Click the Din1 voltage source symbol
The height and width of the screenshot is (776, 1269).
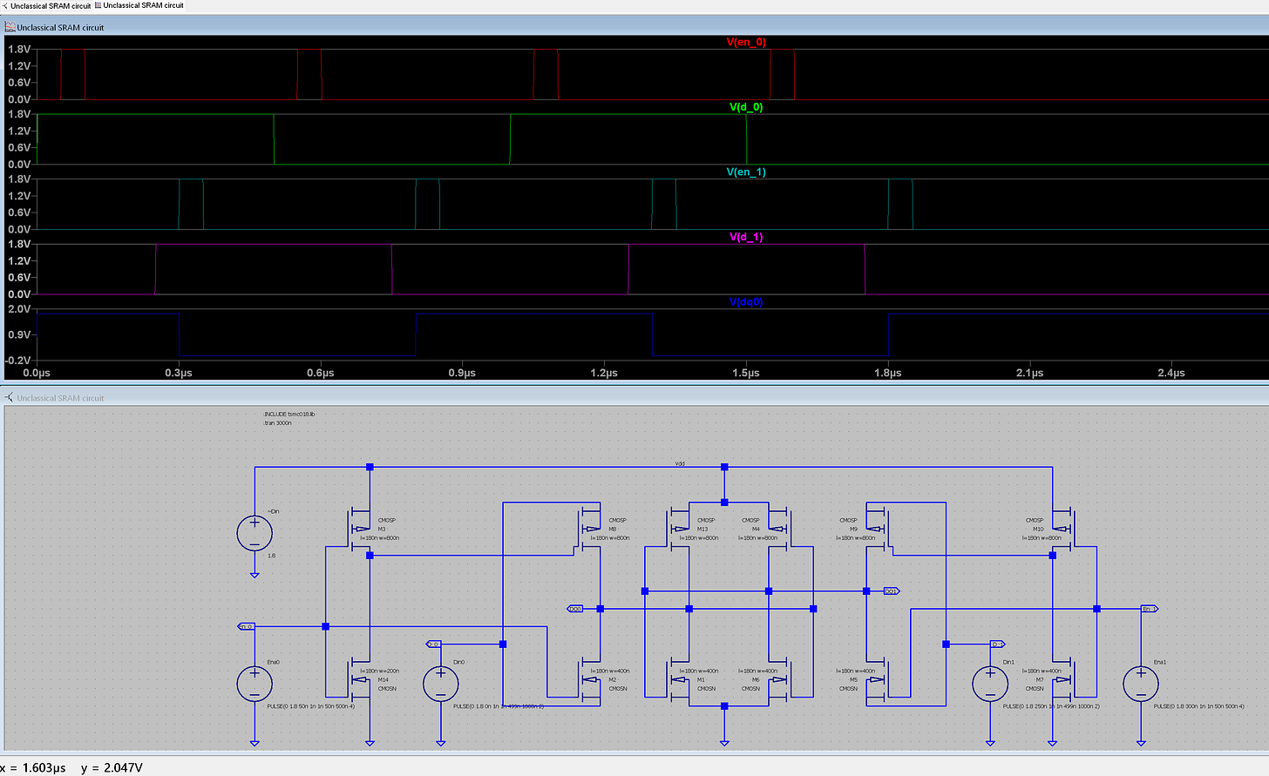pyautogui.click(x=990, y=684)
